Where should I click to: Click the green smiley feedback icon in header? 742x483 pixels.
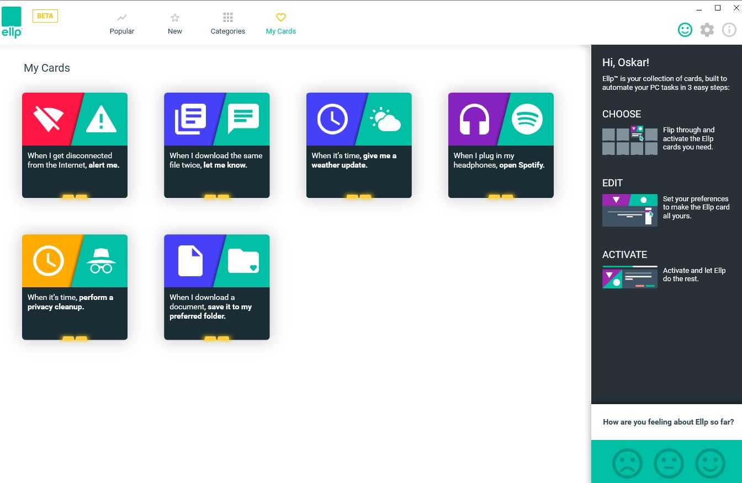coord(685,30)
